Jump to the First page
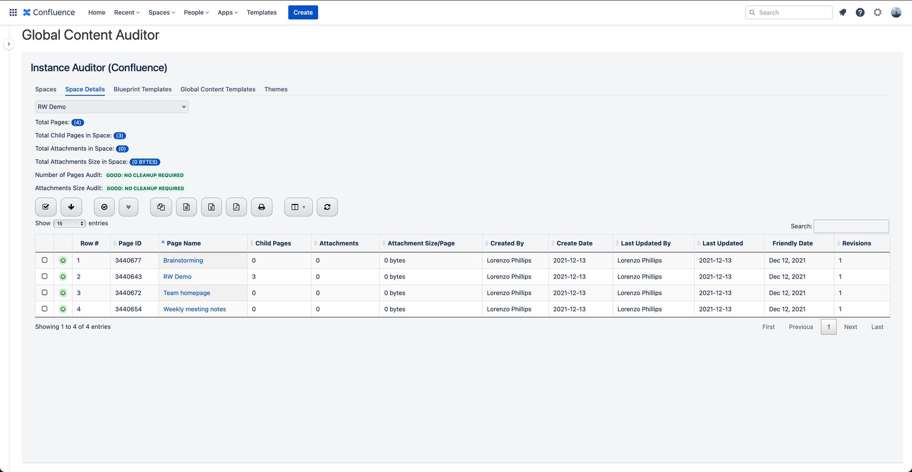The height and width of the screenshot is (472, 912). pyautogui.click(x=769, y=327)
